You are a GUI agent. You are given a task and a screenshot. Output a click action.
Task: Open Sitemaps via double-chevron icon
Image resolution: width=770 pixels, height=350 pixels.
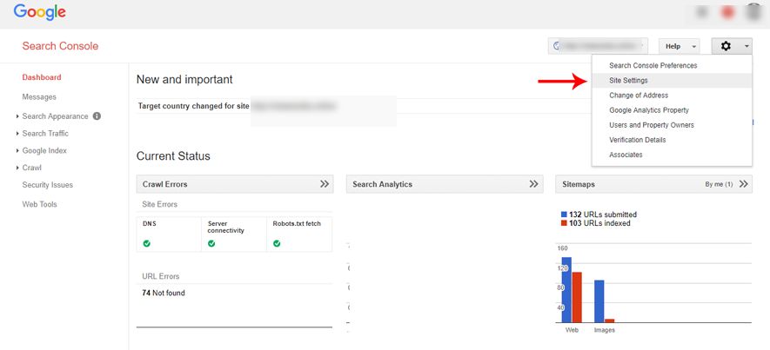click(744, 184)
